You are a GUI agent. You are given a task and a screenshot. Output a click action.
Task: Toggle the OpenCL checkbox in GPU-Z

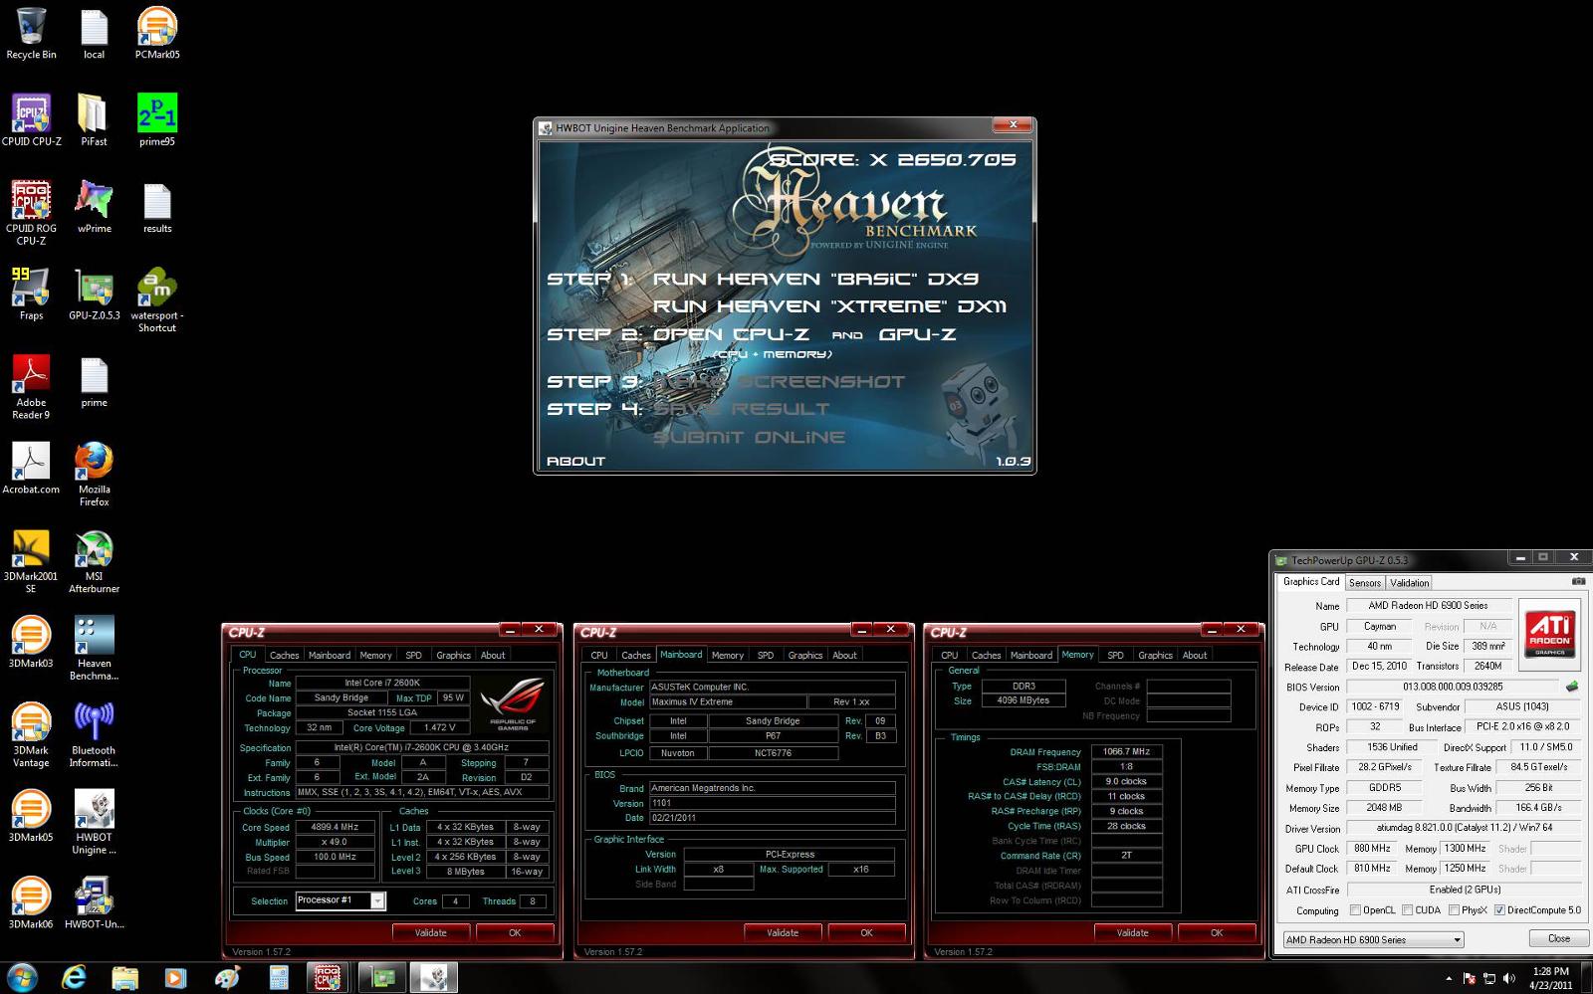pos(1355,910)
